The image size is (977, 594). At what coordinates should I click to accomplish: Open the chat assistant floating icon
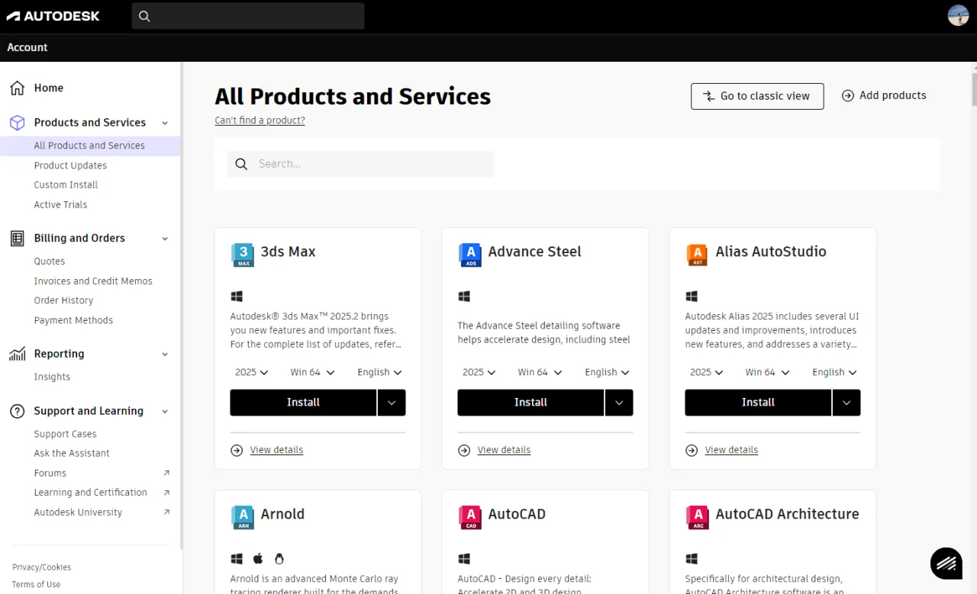pos(946,563)
